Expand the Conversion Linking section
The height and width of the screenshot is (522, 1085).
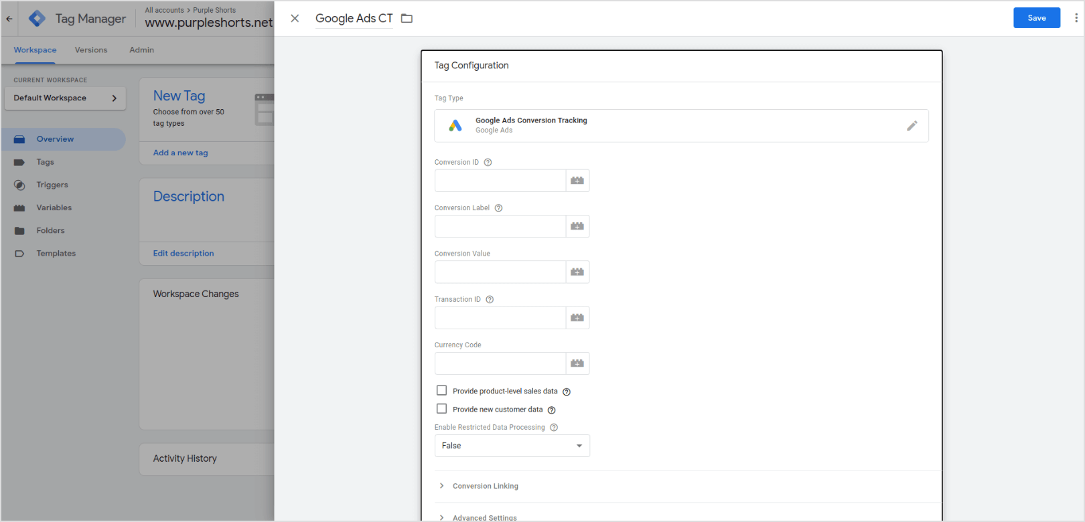pos(485,486)
